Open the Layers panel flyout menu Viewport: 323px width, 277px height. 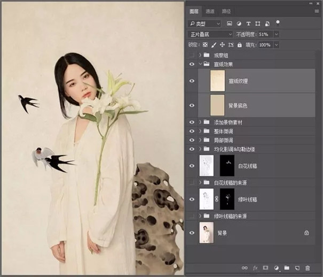coord(317,11)
